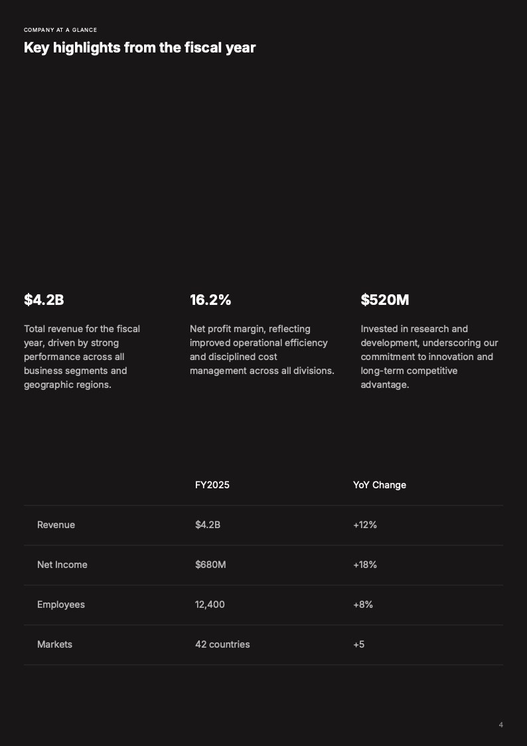Image resolution: width=527 pixels, height=746 pixels.
Task: Click the net profit margin description text
Action: coord(262,349)
